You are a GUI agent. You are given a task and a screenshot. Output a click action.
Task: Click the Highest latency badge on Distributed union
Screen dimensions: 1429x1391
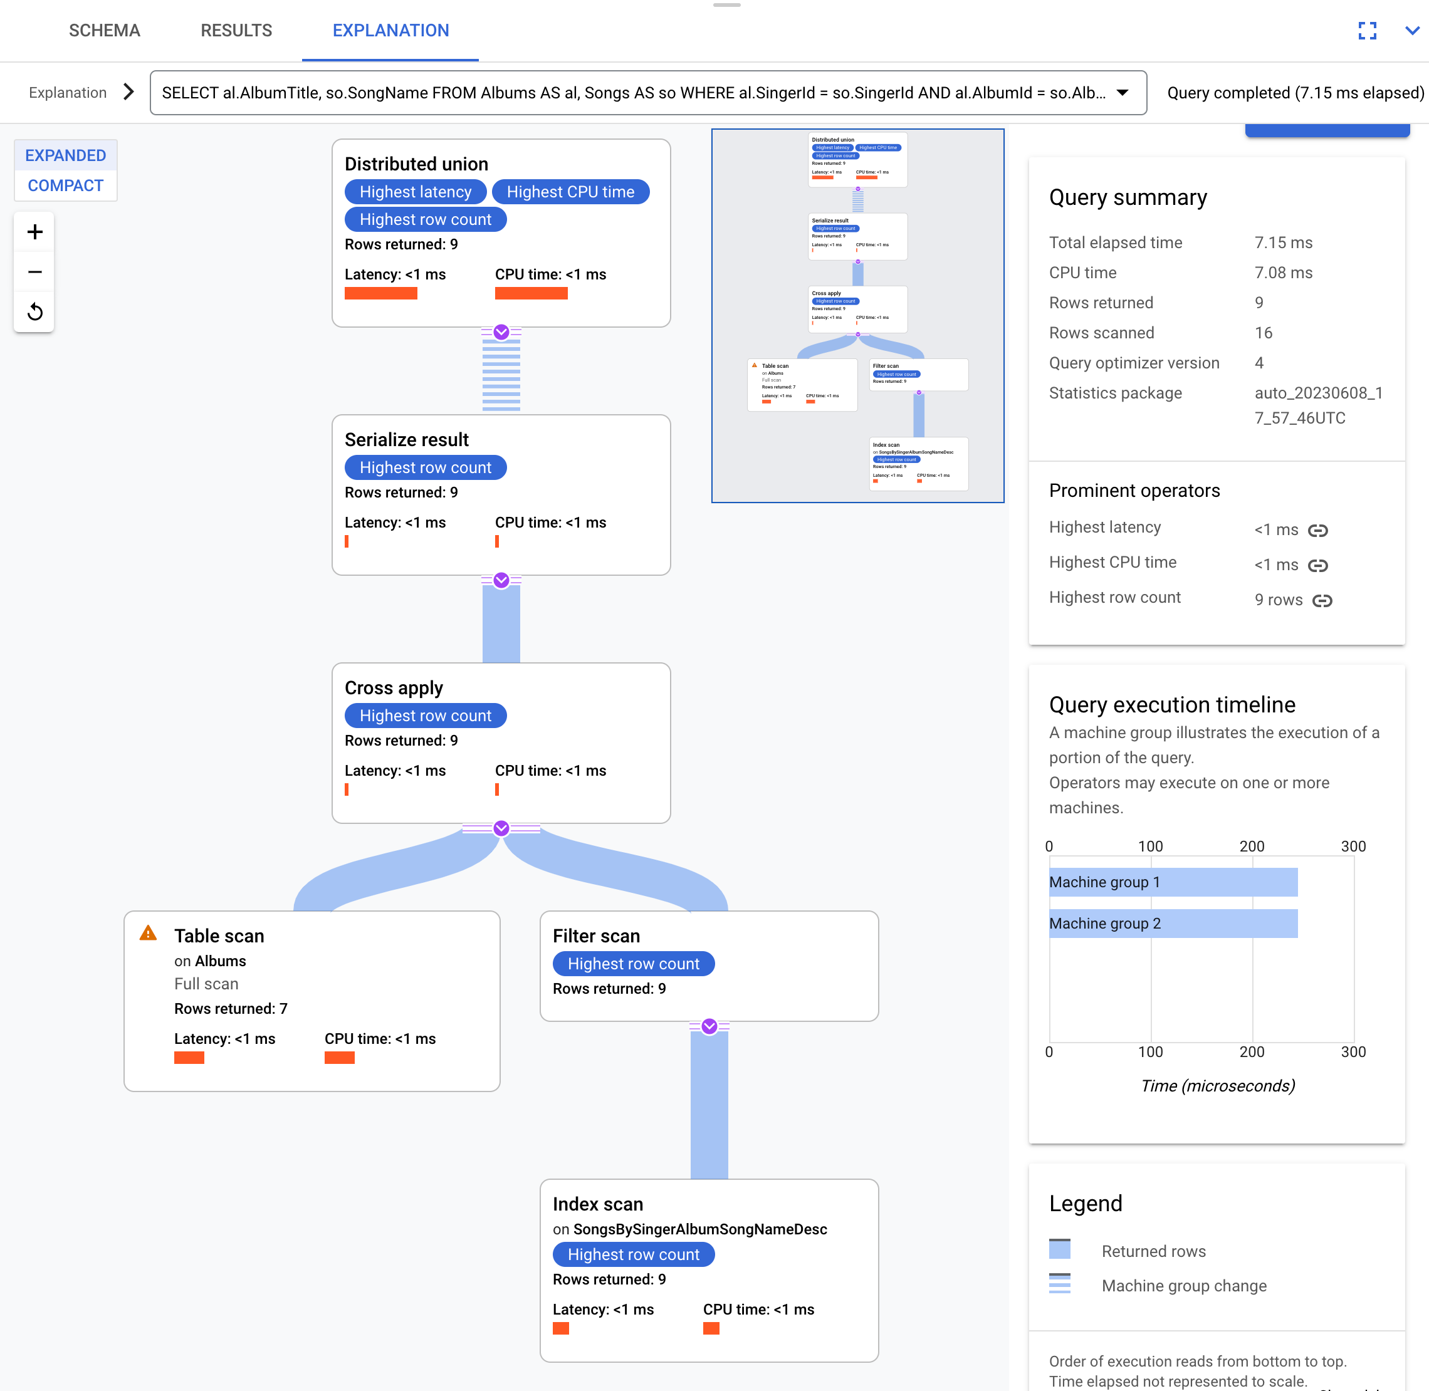[414, 192]
